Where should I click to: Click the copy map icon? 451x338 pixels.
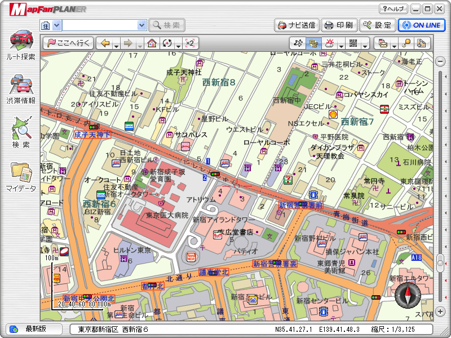click(421, 43)
